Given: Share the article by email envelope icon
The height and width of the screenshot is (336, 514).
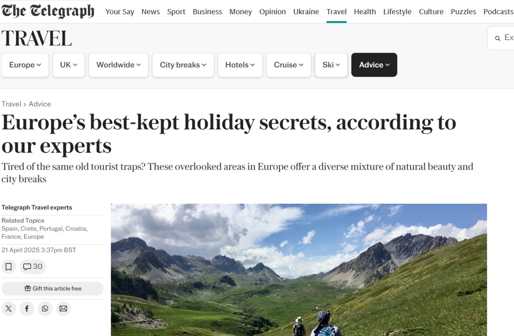Looking at the screenshot, I should (x=63, y=309).
